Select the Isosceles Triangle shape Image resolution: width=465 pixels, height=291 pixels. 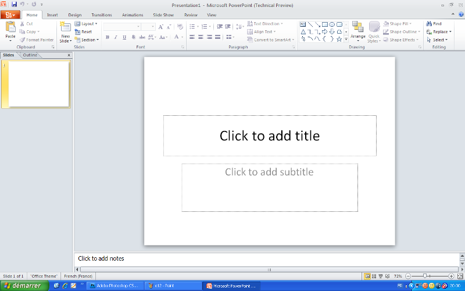pos(303,32)
